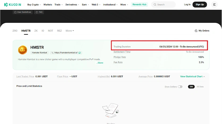Expand the Trade dropdown menu

click(x=58, y=5)
